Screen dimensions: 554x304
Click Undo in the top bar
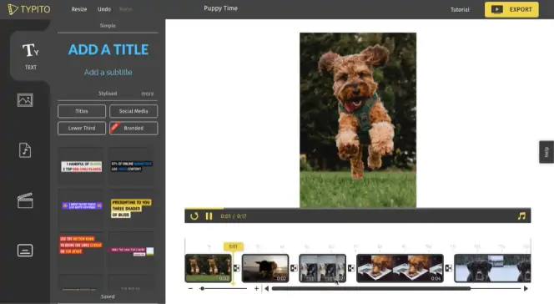click(104, 9)
